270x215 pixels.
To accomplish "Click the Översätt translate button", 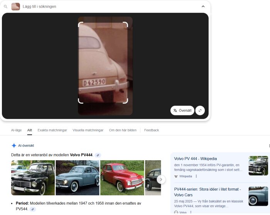I will pos(182,110).
